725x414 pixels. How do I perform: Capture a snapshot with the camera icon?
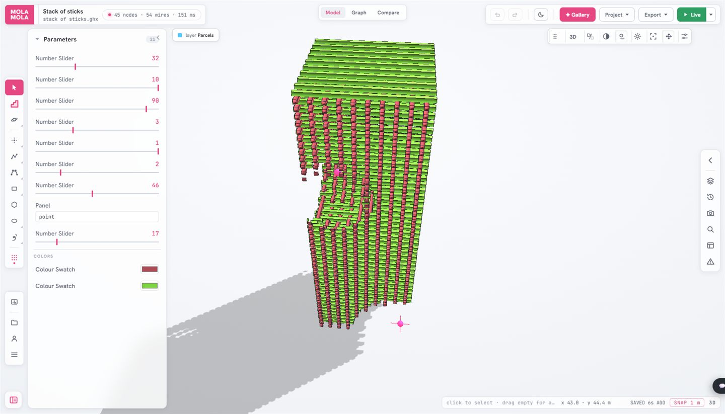coord(710,213)
